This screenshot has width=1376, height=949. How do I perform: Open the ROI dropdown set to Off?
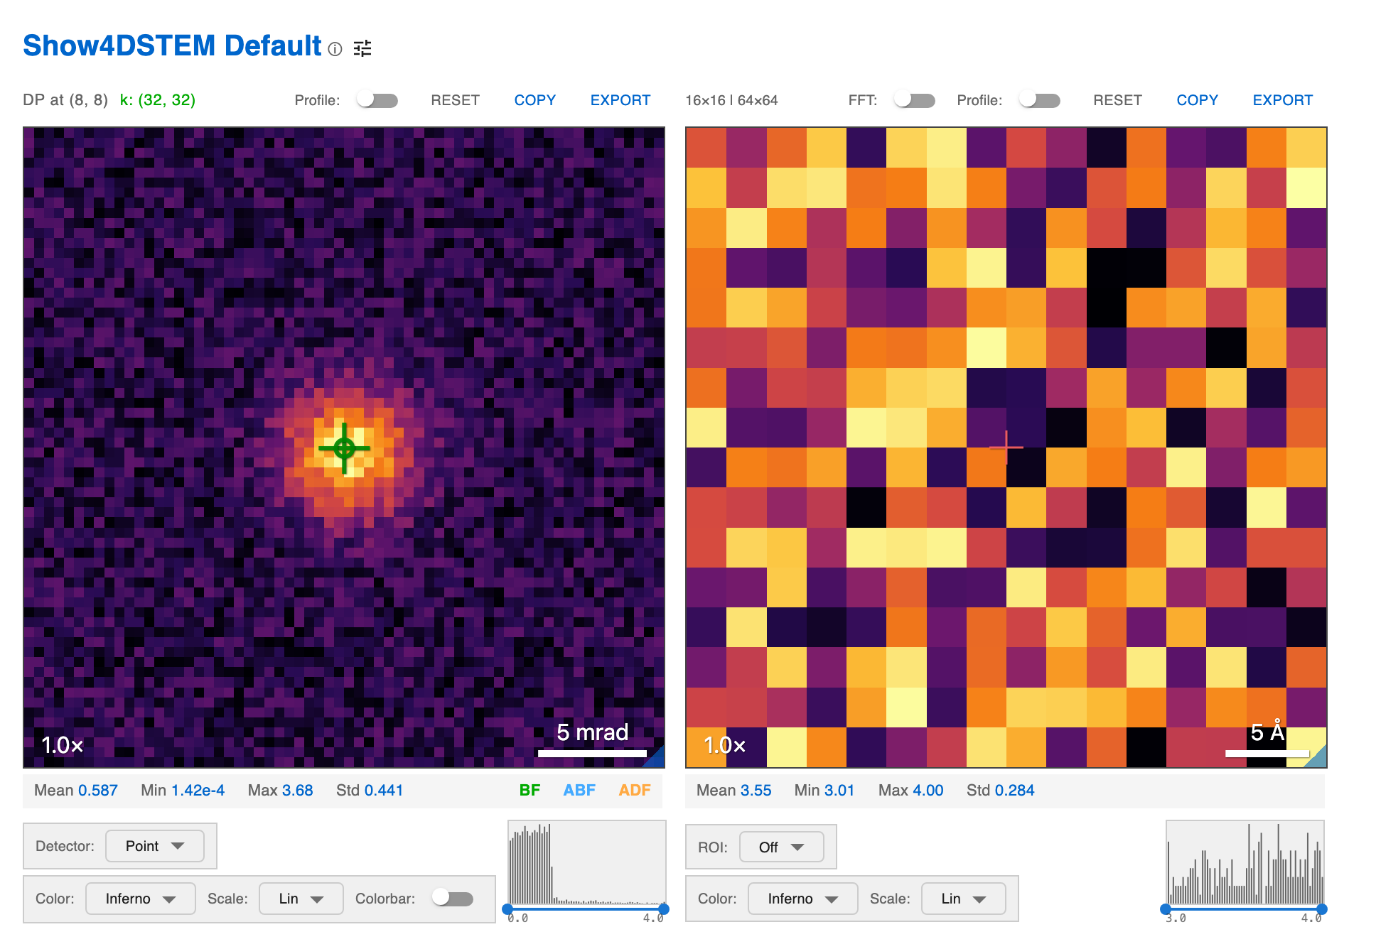coord(781,847)
